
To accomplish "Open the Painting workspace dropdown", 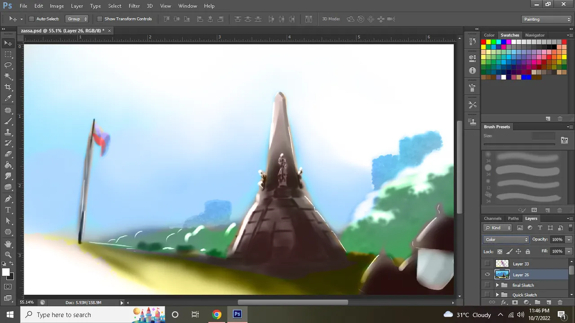I will tap(547, 19).
